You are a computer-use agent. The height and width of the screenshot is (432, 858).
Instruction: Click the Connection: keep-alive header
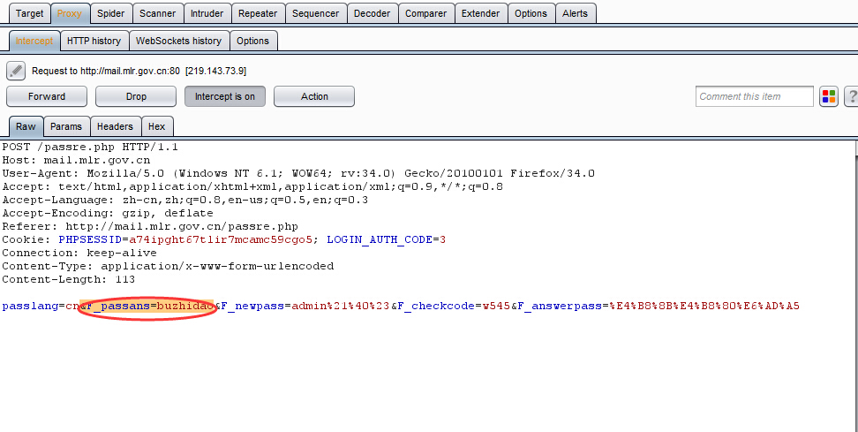[x=79, y=253]
